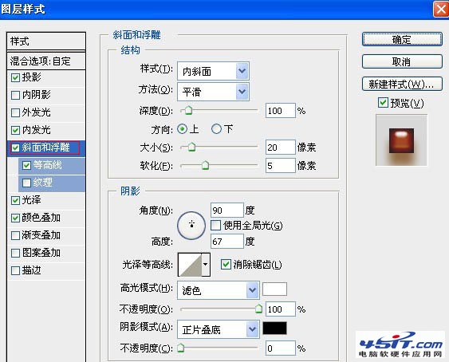Image resolution: width=449 pixels, height=362 pixels.
Task: Open the 阴影模式 shadow mode dropdown
Action: (x=219, y=329)
